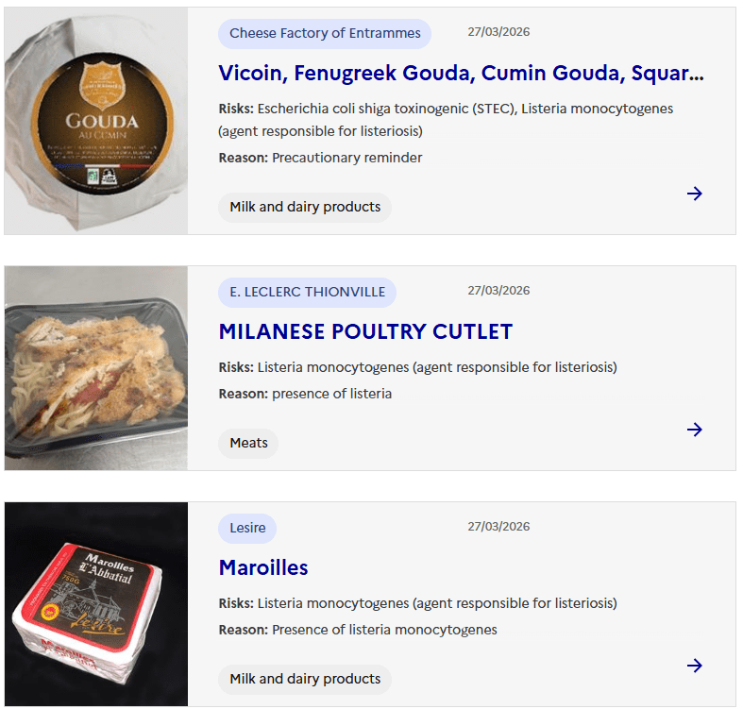Open the MILANESE POULTRY CUTLET title link
743x709 pixels.
coord(365,331)
